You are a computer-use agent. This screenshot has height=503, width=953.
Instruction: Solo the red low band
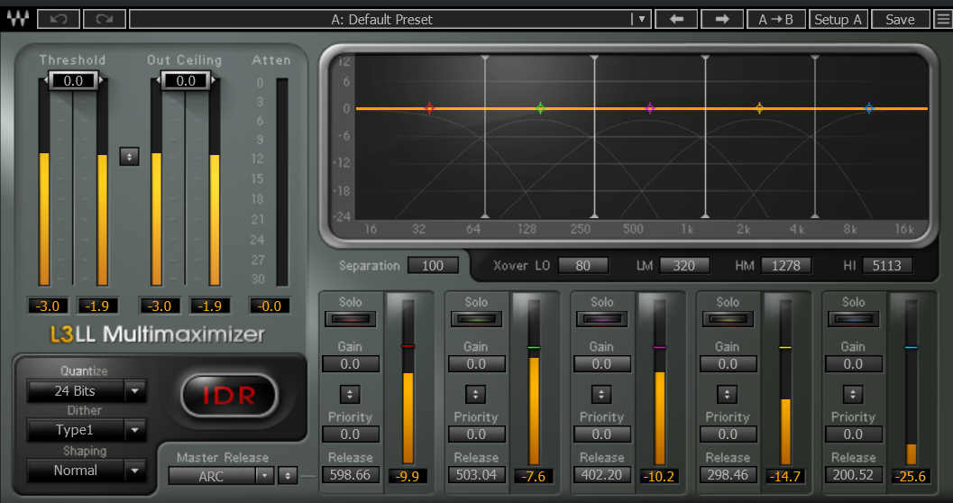(x=350, y=318)
